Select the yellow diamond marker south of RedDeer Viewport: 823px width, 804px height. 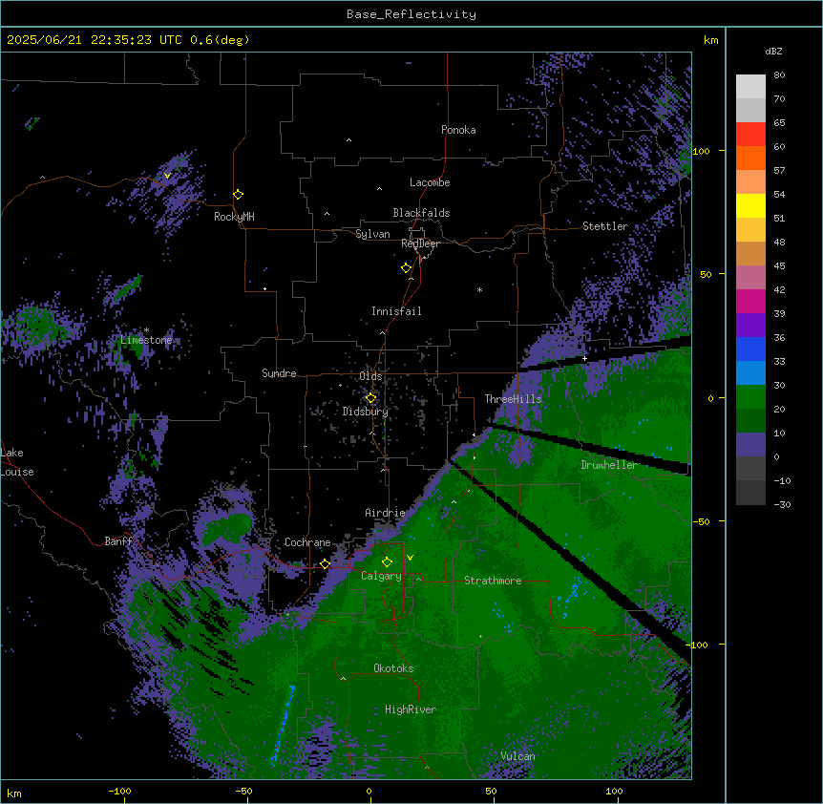[406, 268]
